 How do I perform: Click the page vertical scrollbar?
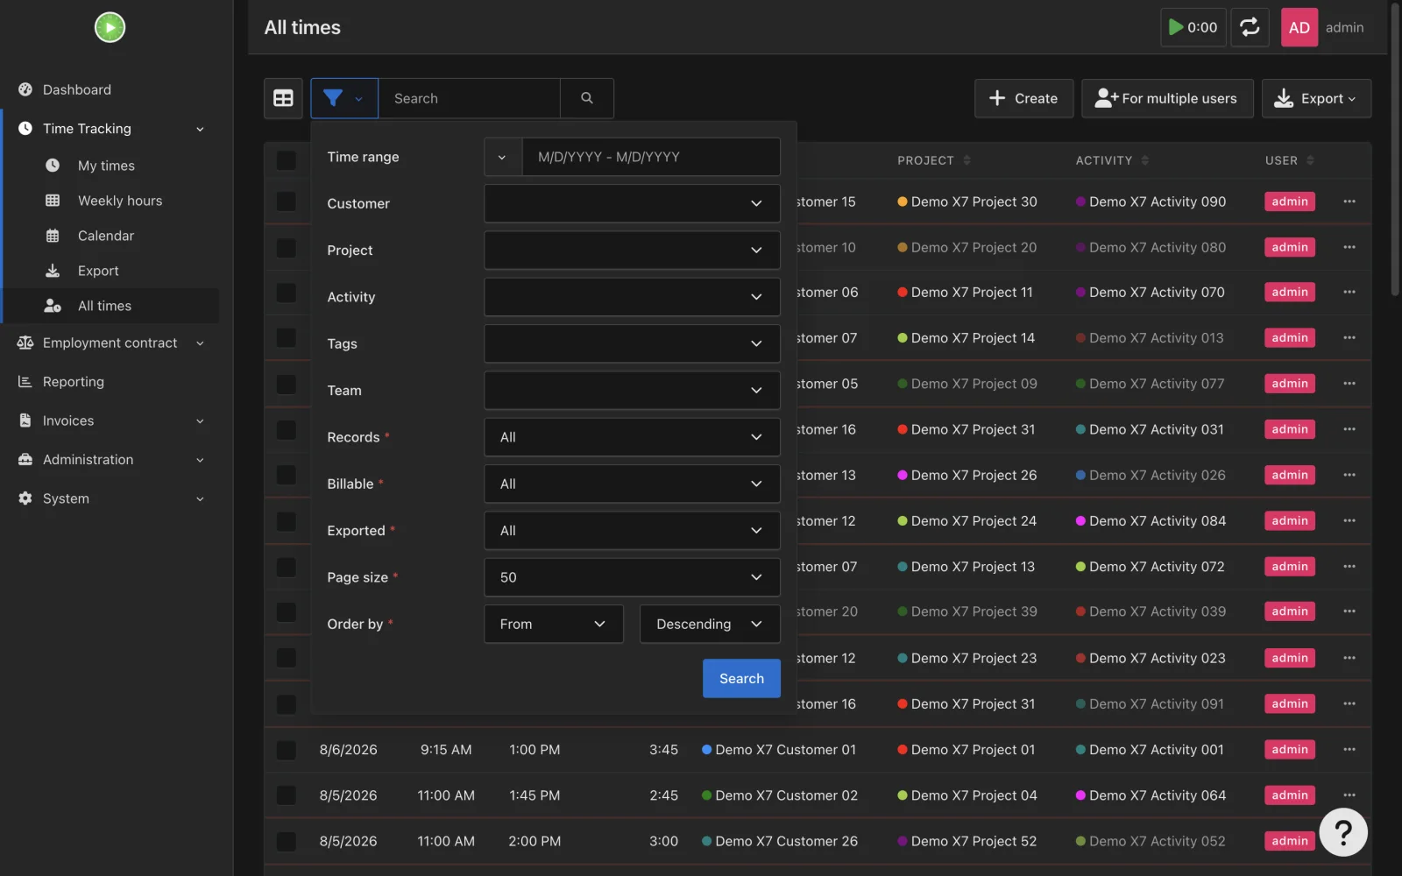click(x=1395, y=149)
